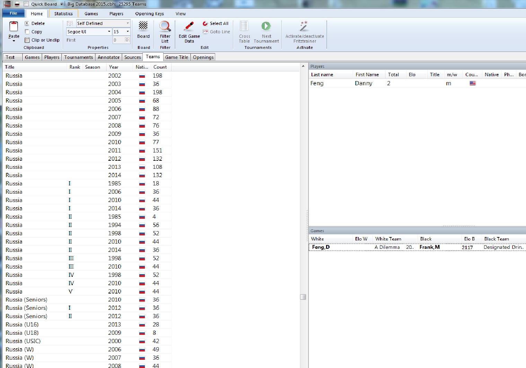This screenshot has width=526, height=368.
Task: Click the application icon in title bar
Action: click(7, 4)
